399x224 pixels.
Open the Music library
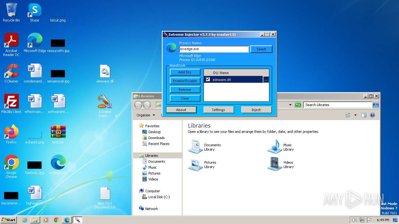[281, 147]
